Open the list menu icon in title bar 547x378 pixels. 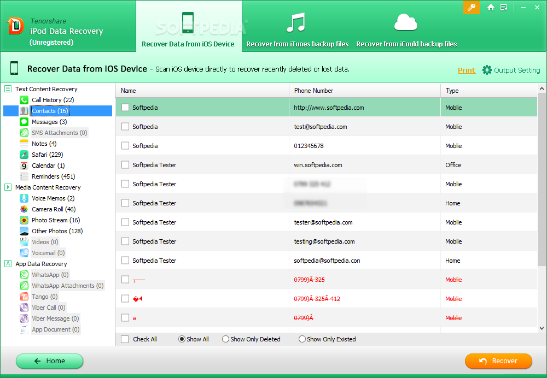[504, 7]
